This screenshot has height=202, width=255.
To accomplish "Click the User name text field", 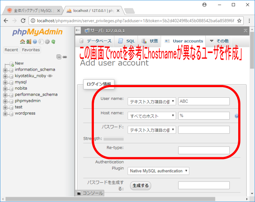I will pos(204,101).
